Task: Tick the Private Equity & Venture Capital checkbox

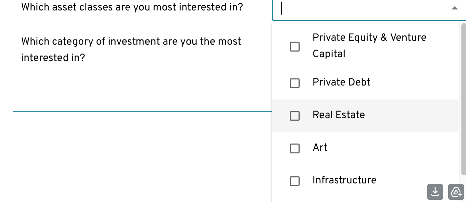Action: 295,46
